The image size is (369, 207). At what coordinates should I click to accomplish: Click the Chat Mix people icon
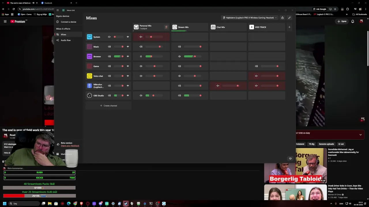point(213,27)
